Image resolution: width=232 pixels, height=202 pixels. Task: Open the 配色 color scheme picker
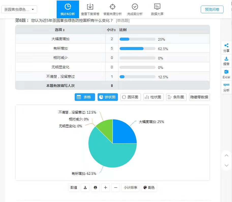pos(149,188)
